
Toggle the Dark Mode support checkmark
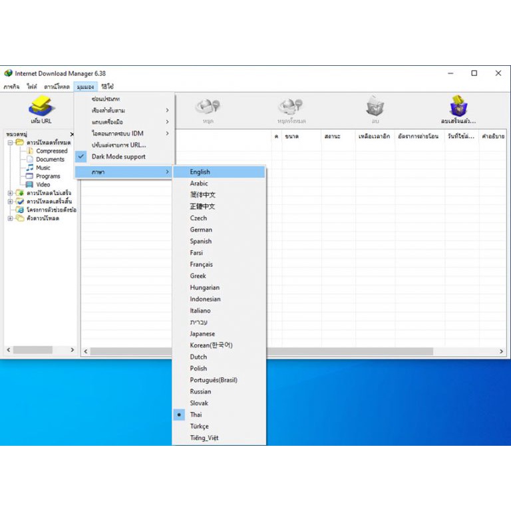(x=81, y=156)
